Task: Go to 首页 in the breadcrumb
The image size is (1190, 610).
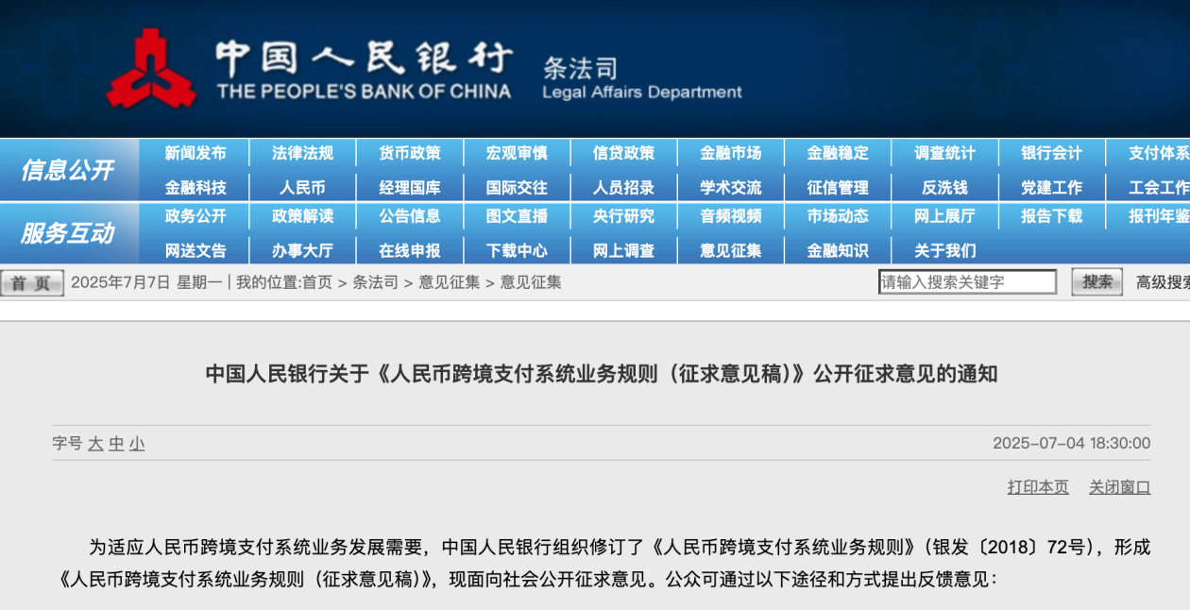Action: tap(316, 282)
